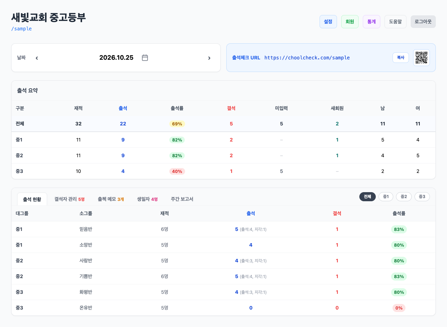Click the 출석률 header in 출석 요약
The image size is (447, 327).
click(x=177, y=108)
